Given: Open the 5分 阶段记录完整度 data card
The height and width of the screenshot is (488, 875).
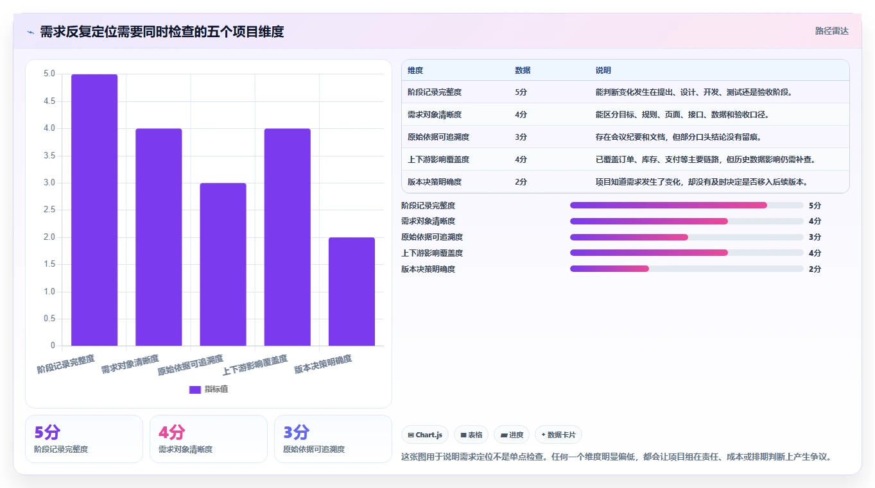Looking at the screenshot, I should point(83,439).
